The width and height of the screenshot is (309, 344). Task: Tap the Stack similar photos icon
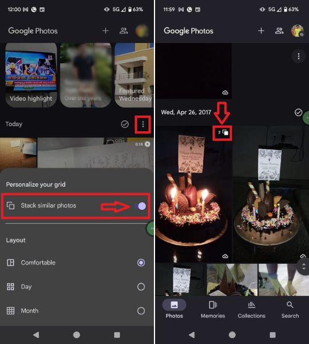pyautogui.click(x=10, y=206)
